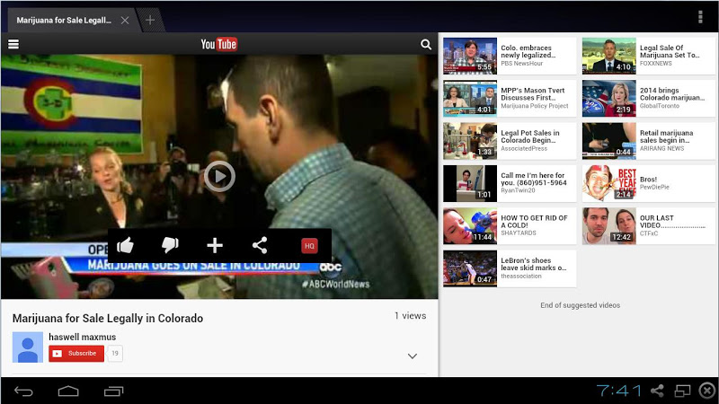Image resolution: width=719 pixels, height=404 pixels.
Task: Click the haswell maxmus channel name
Action: [x=82, y=338]
